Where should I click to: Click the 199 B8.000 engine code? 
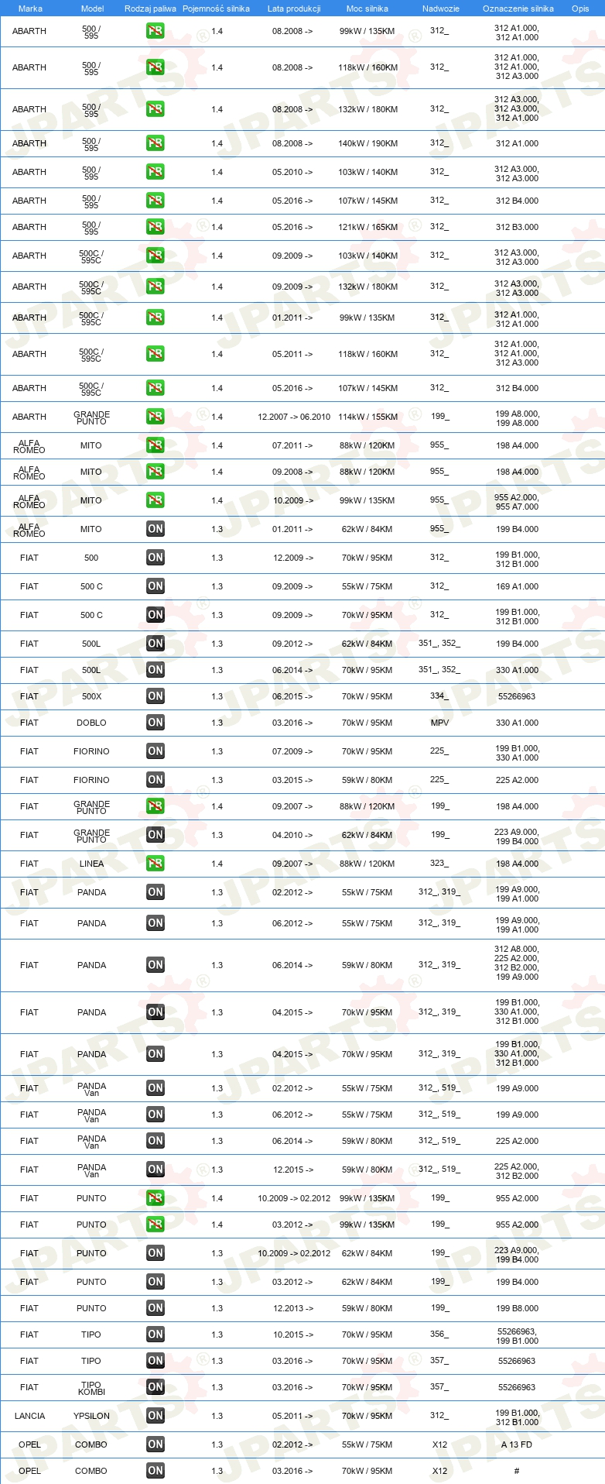pos(517,1308)
